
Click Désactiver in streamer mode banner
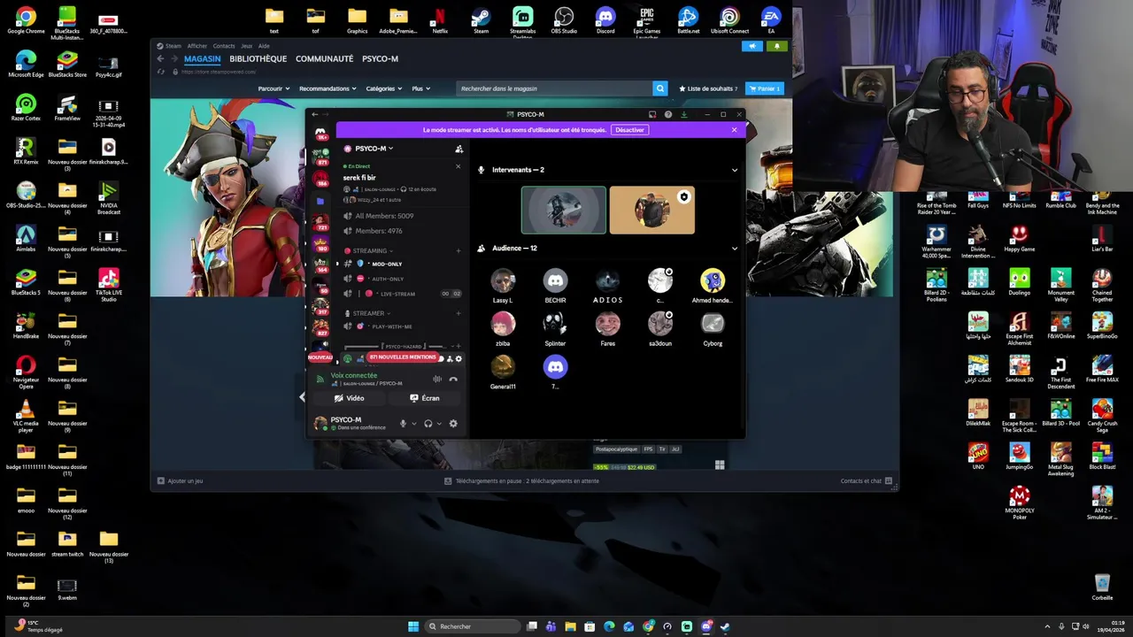click(x=629, y=130)
